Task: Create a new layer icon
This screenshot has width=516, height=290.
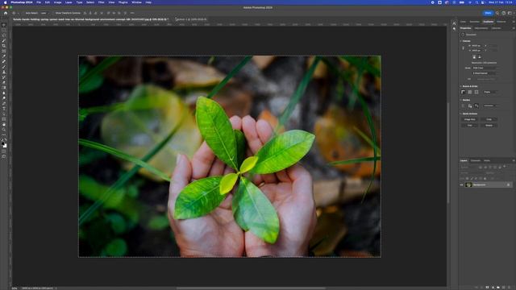Action: 503,287
